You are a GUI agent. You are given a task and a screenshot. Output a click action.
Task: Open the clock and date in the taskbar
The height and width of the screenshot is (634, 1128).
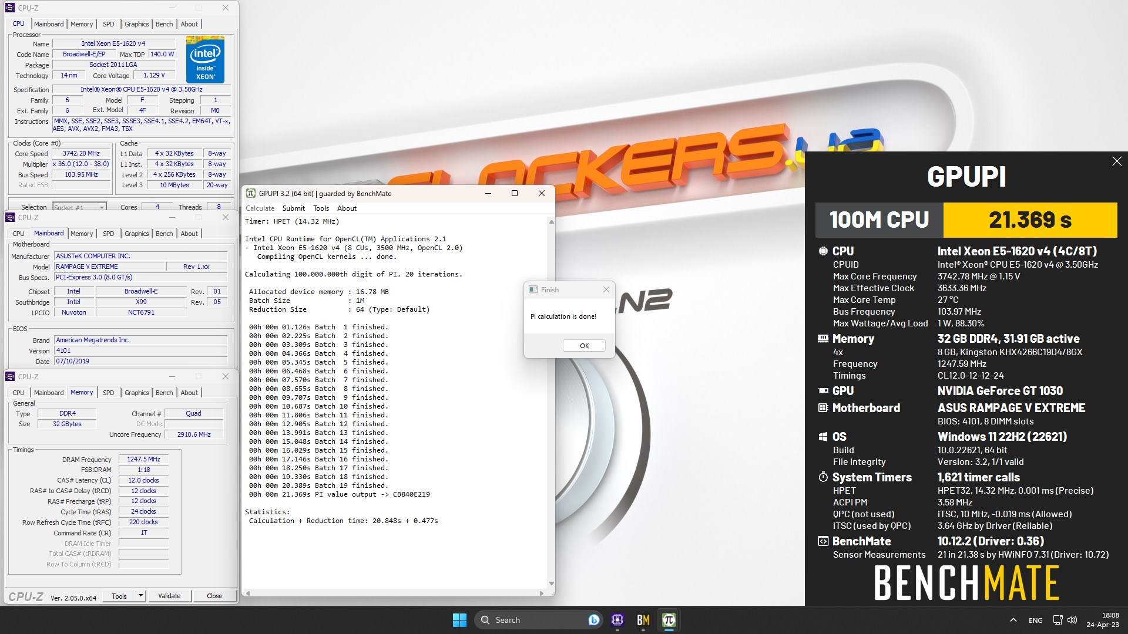tap(1102, 620)
